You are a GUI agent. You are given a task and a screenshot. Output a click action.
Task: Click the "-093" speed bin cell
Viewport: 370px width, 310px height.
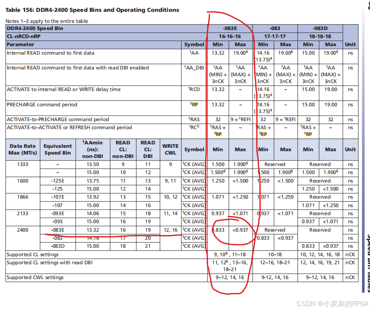[x=58, y=221]
